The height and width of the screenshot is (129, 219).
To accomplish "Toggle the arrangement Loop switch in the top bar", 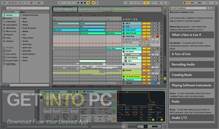I will coord(146,3).
